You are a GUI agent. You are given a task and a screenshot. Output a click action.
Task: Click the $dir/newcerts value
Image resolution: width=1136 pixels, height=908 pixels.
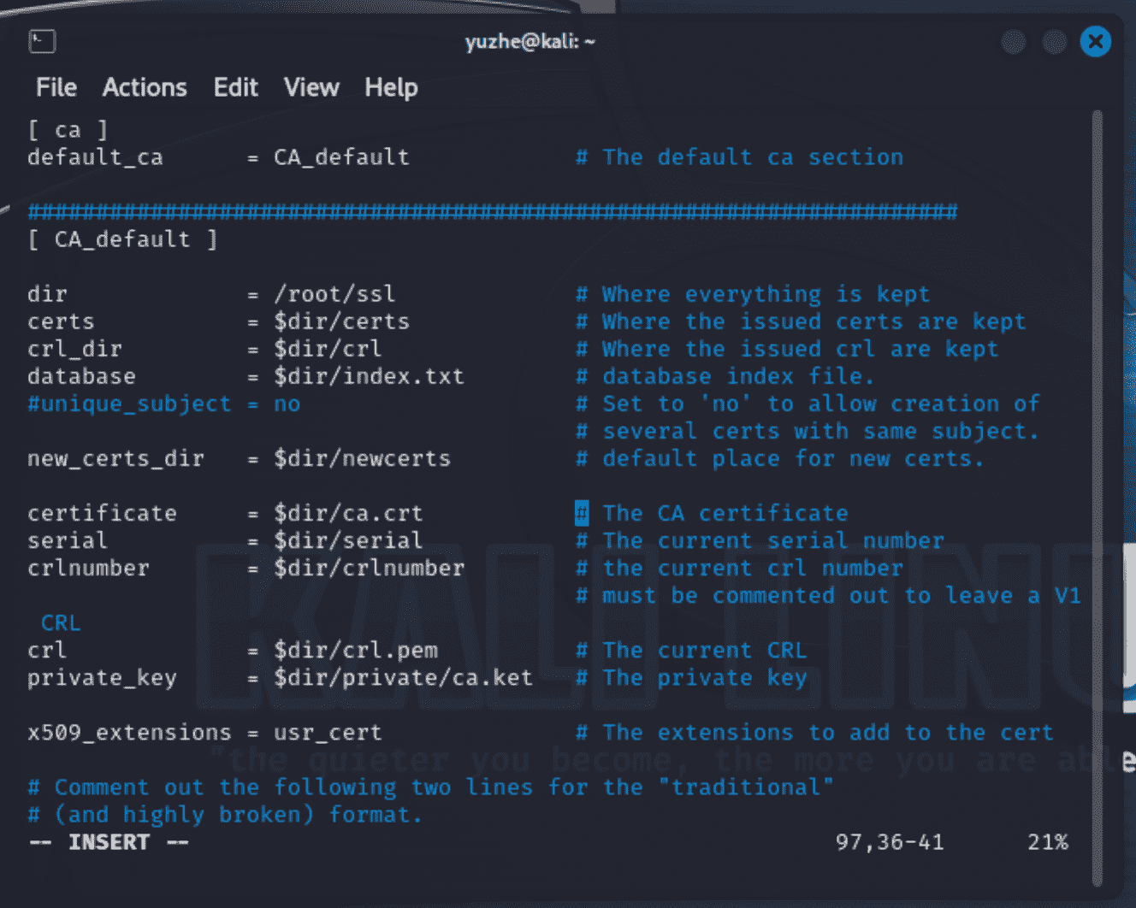362,458
